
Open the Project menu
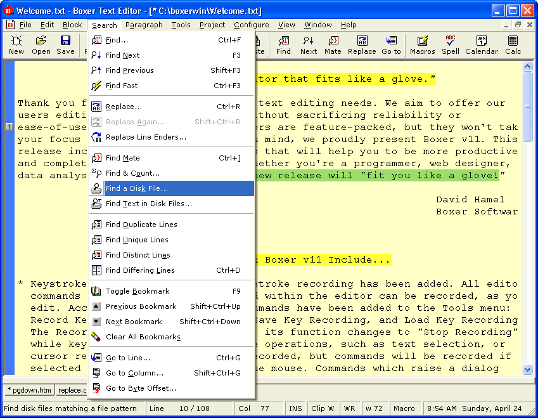coord(212,25)
